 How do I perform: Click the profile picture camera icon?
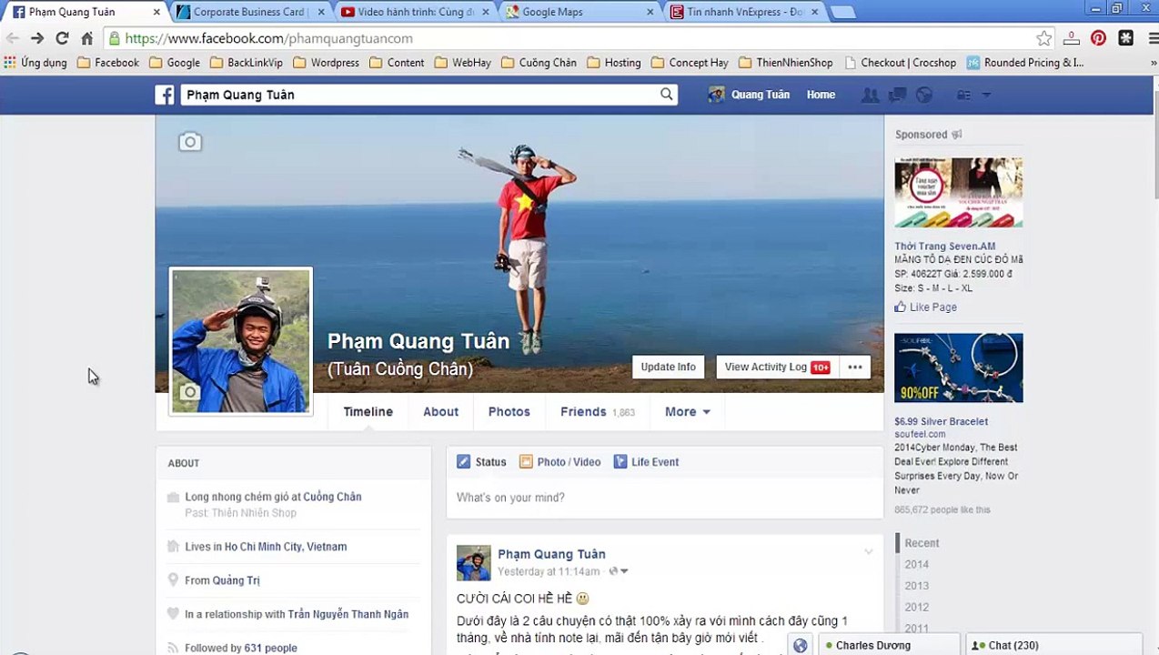(x=189, y=392)
